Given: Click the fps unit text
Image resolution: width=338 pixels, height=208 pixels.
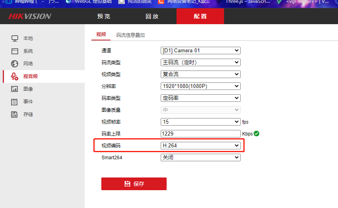Looking at the screenshot, I should click(x=245, y=122).
